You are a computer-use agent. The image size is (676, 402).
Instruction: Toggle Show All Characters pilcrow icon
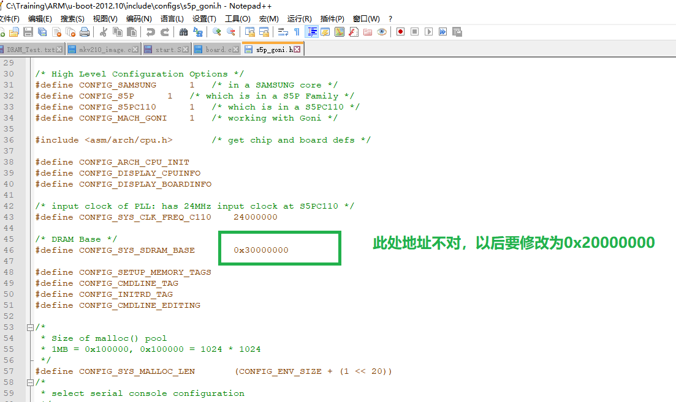[297, 32]
